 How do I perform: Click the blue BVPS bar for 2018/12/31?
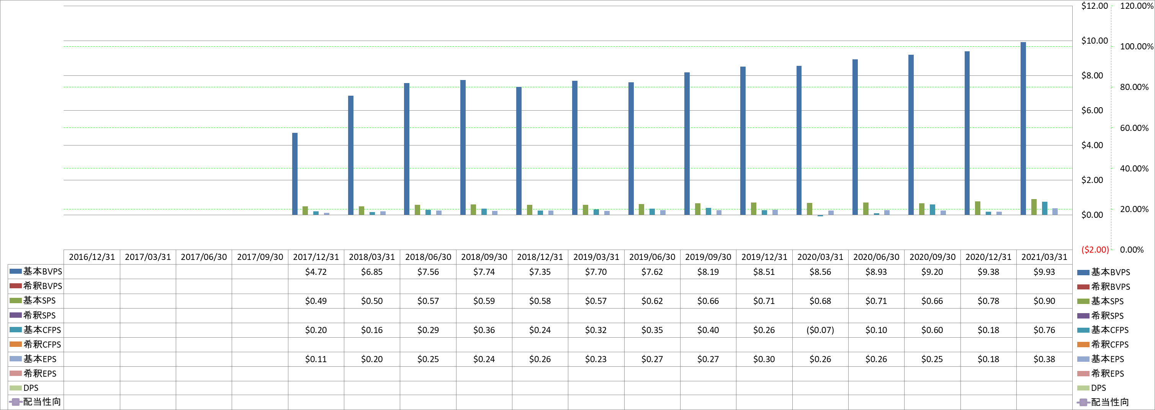pos(519,151)
